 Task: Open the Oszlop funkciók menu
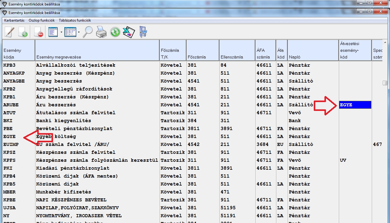point(41,20)
